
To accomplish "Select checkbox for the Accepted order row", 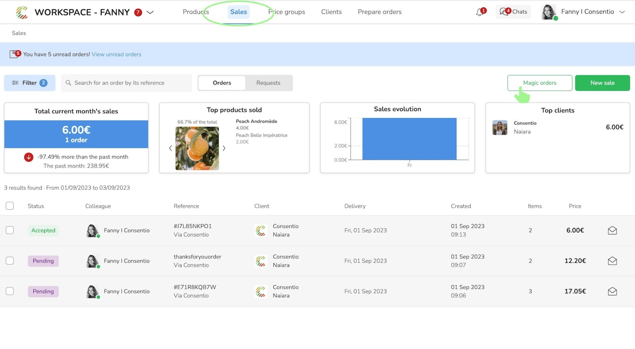I will (10, 231).
